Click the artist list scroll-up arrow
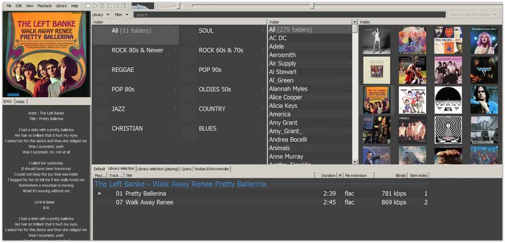This screenshot has height=243, width=505. [x=355, y=22]
